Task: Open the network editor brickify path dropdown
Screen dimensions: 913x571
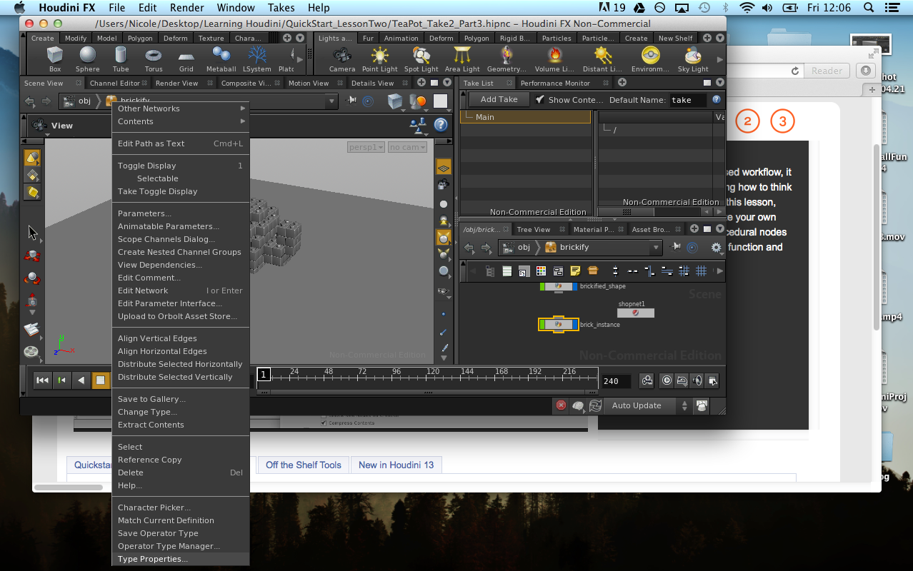Action: (656, 248)
